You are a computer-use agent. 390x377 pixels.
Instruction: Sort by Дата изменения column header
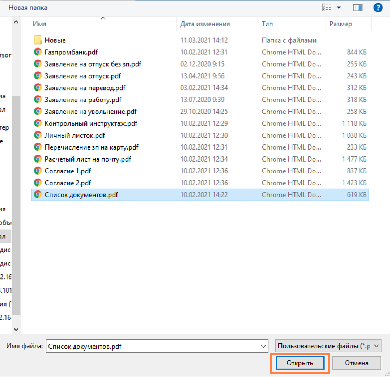point(205,24)
